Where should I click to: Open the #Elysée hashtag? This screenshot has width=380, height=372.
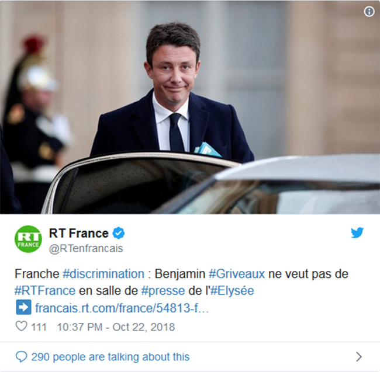232,290
